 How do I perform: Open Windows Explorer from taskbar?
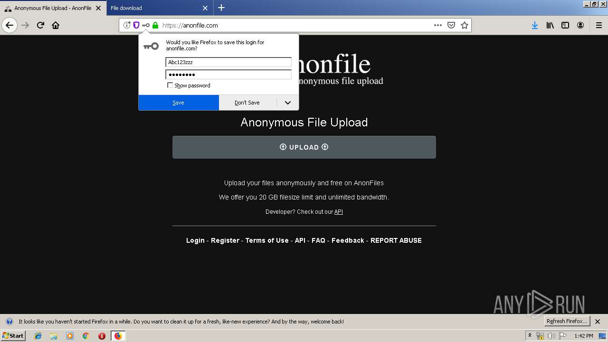[x=54, y=336]
